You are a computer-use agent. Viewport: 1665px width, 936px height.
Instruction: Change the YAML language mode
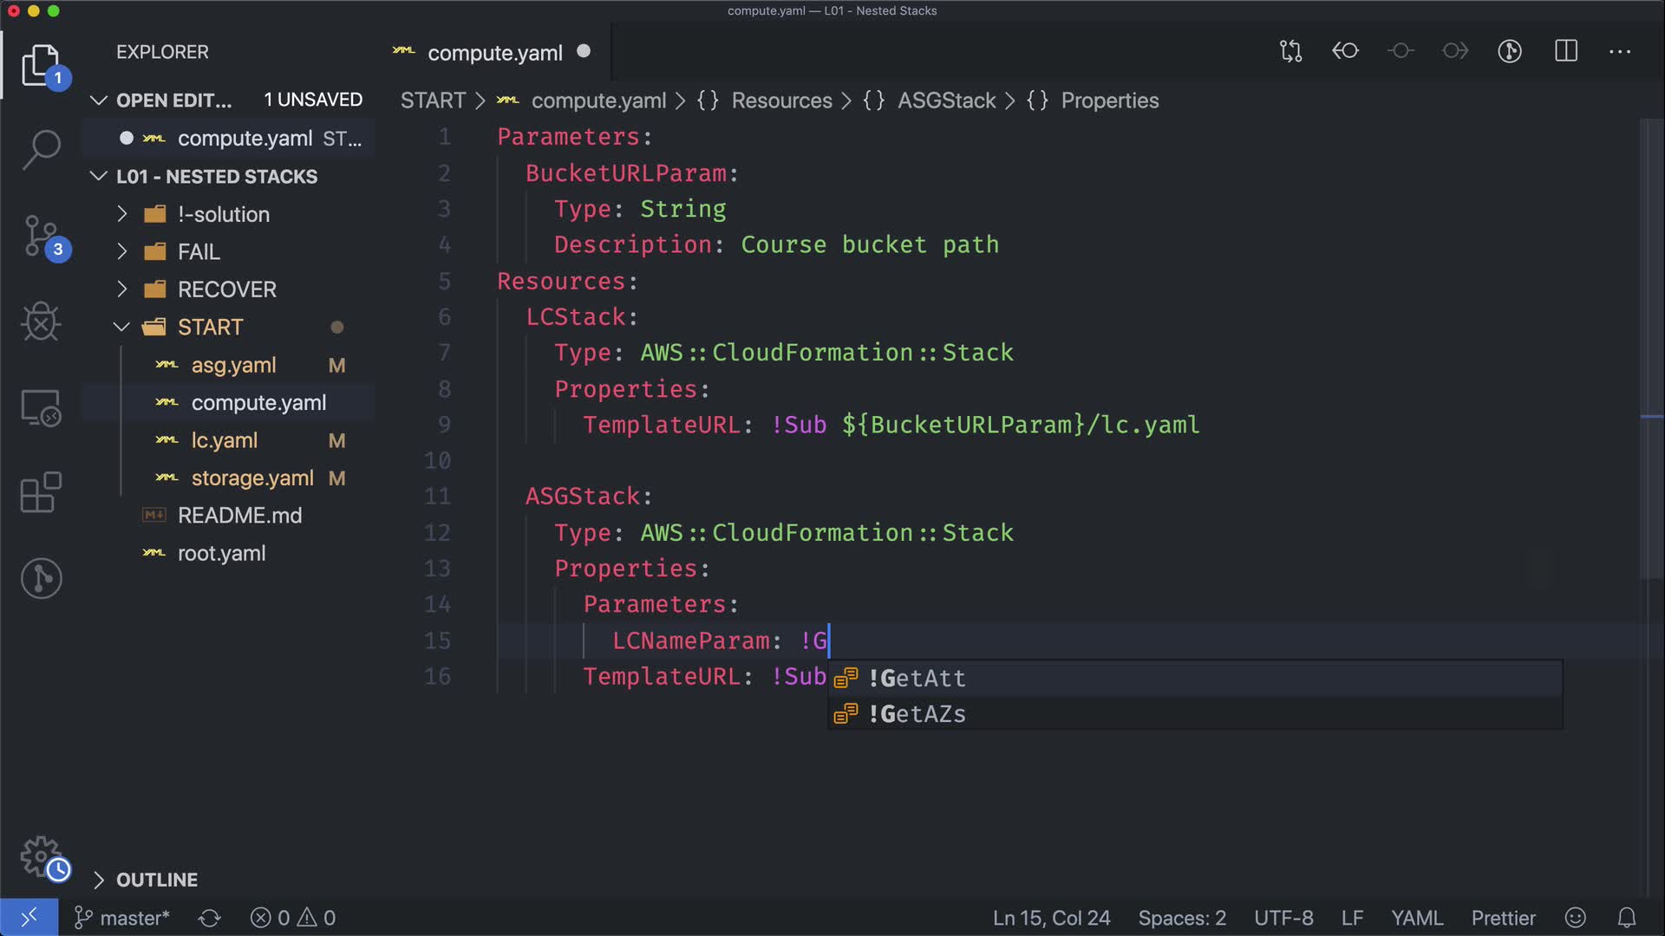pyautogui.click(x=1416, y=918)
